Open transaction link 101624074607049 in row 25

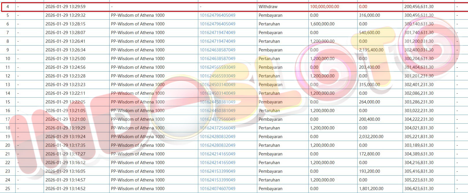[217, 189]
